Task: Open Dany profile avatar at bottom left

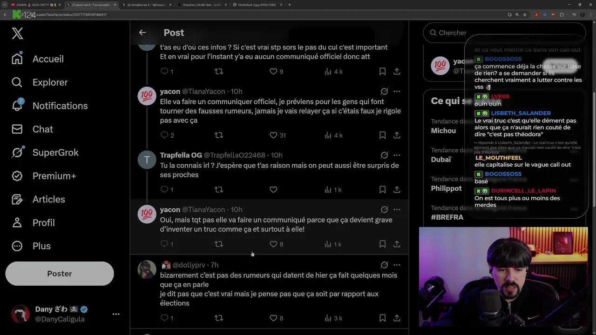Action: click(x=20, y=314)
